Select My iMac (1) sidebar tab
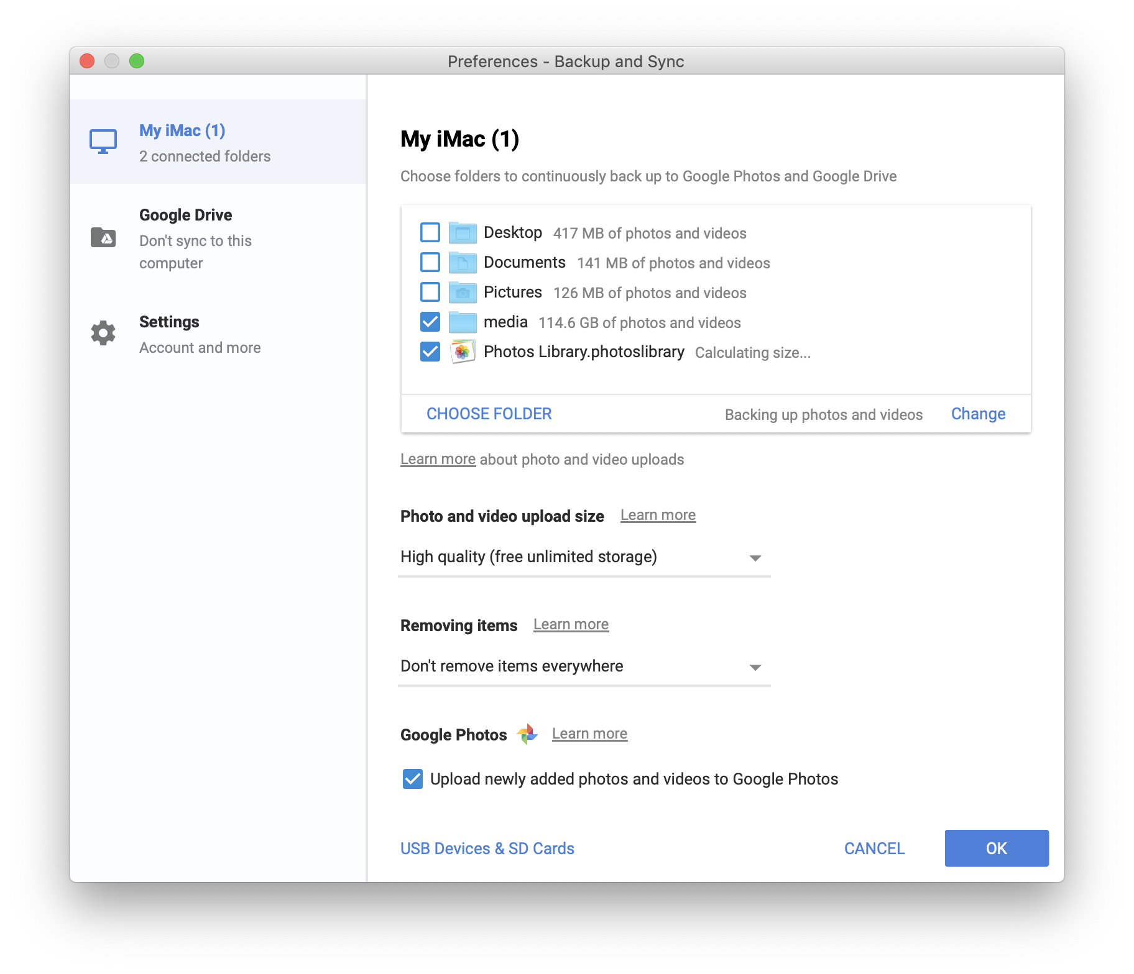Viewport: 1134px width, 974px height. pos(218,142)
